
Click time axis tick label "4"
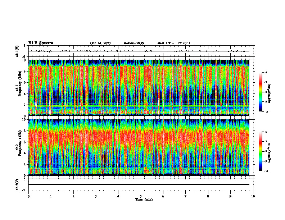(118, 196)
